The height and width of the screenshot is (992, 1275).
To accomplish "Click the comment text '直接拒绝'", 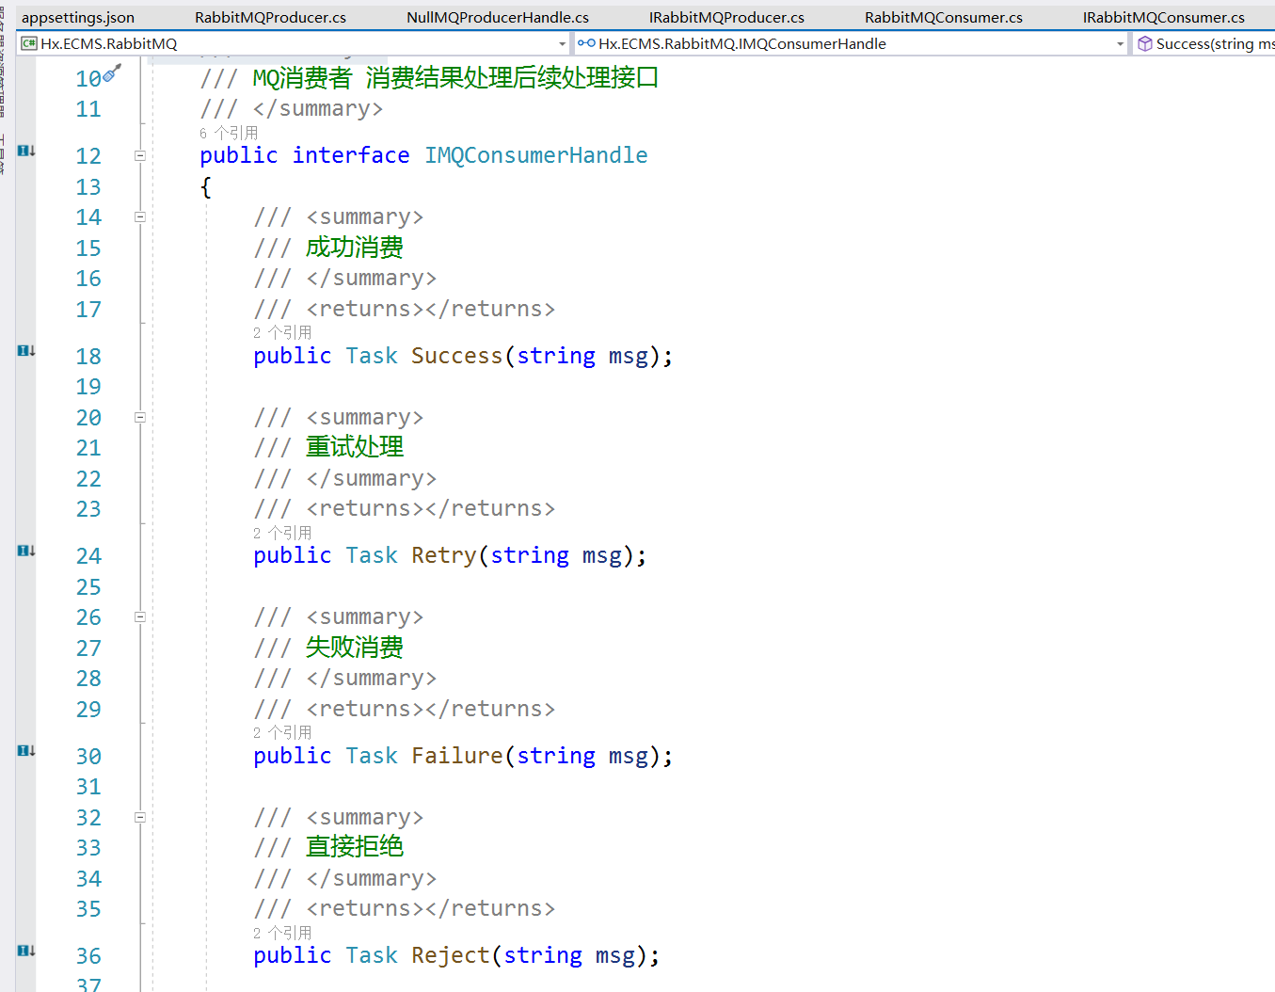I will tap(355, 847).
